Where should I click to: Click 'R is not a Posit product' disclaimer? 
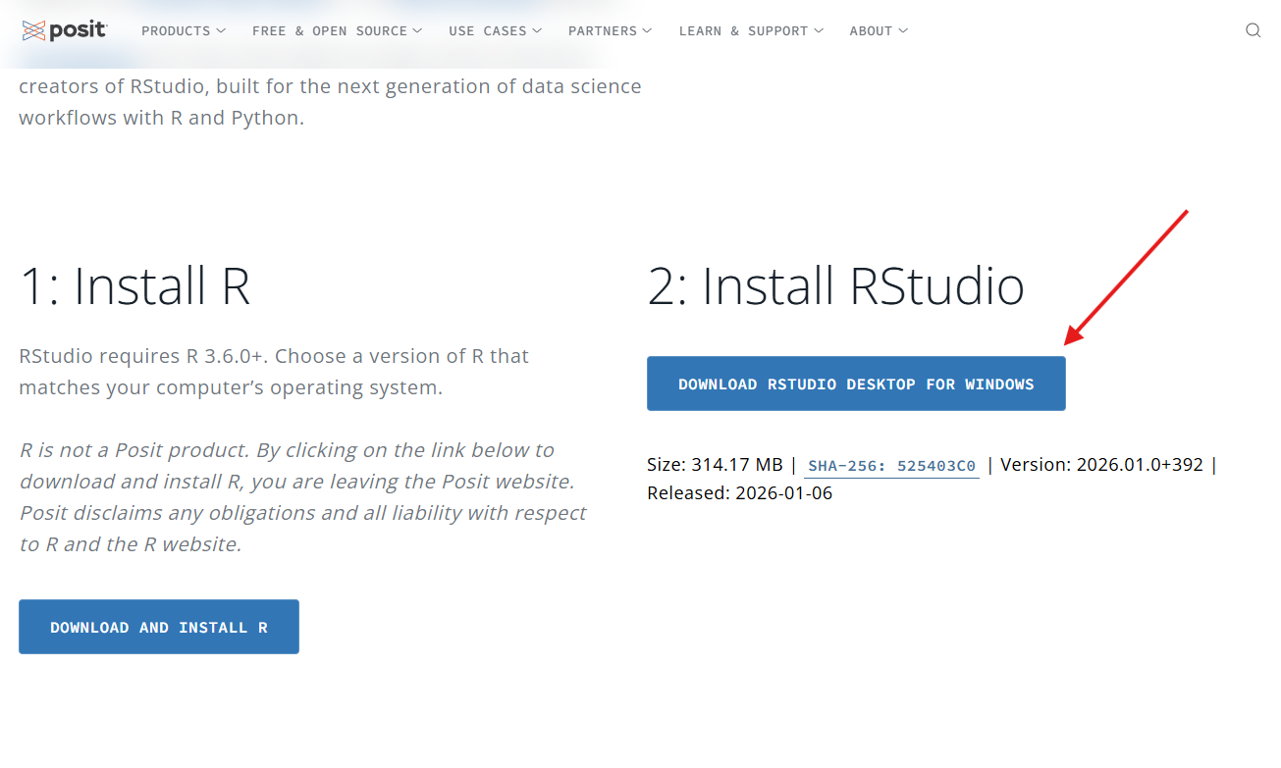[302, 497]
